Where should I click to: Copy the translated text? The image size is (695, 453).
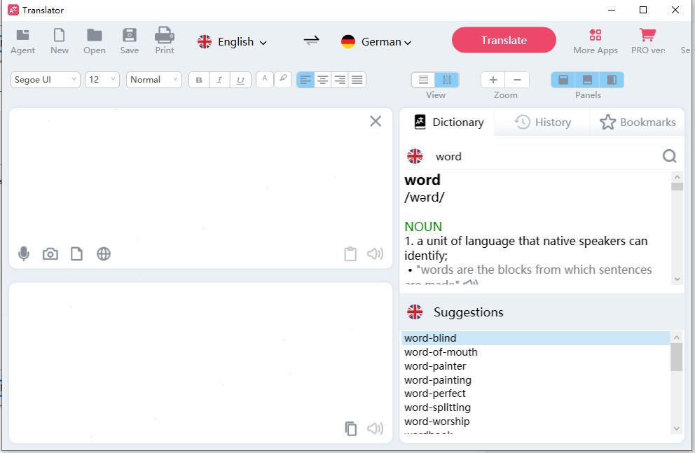350,428
